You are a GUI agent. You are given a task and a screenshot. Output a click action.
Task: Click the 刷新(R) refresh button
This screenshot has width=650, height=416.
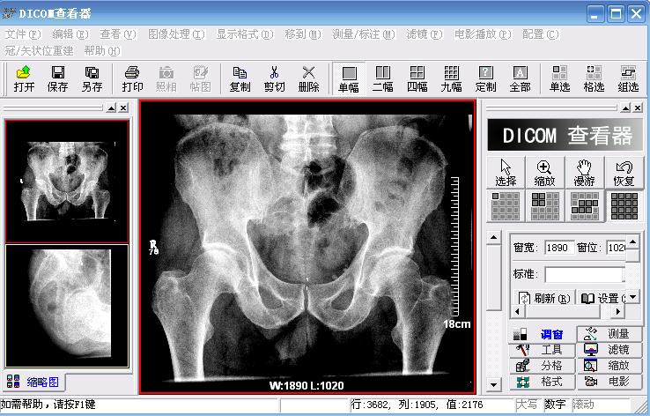(543, 298)
